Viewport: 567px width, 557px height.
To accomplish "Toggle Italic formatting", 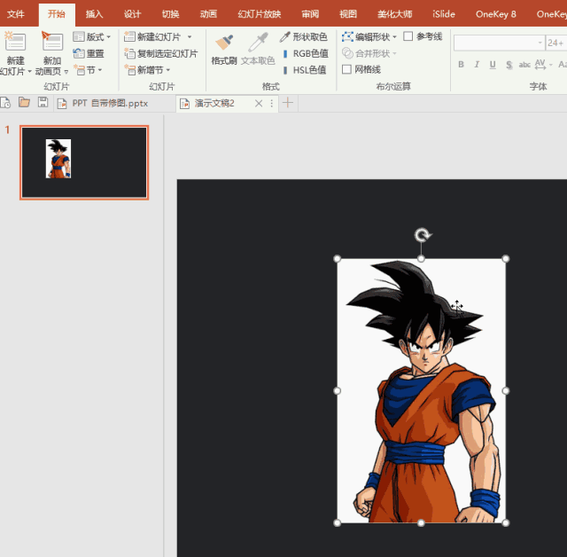I will pos(477,65).
